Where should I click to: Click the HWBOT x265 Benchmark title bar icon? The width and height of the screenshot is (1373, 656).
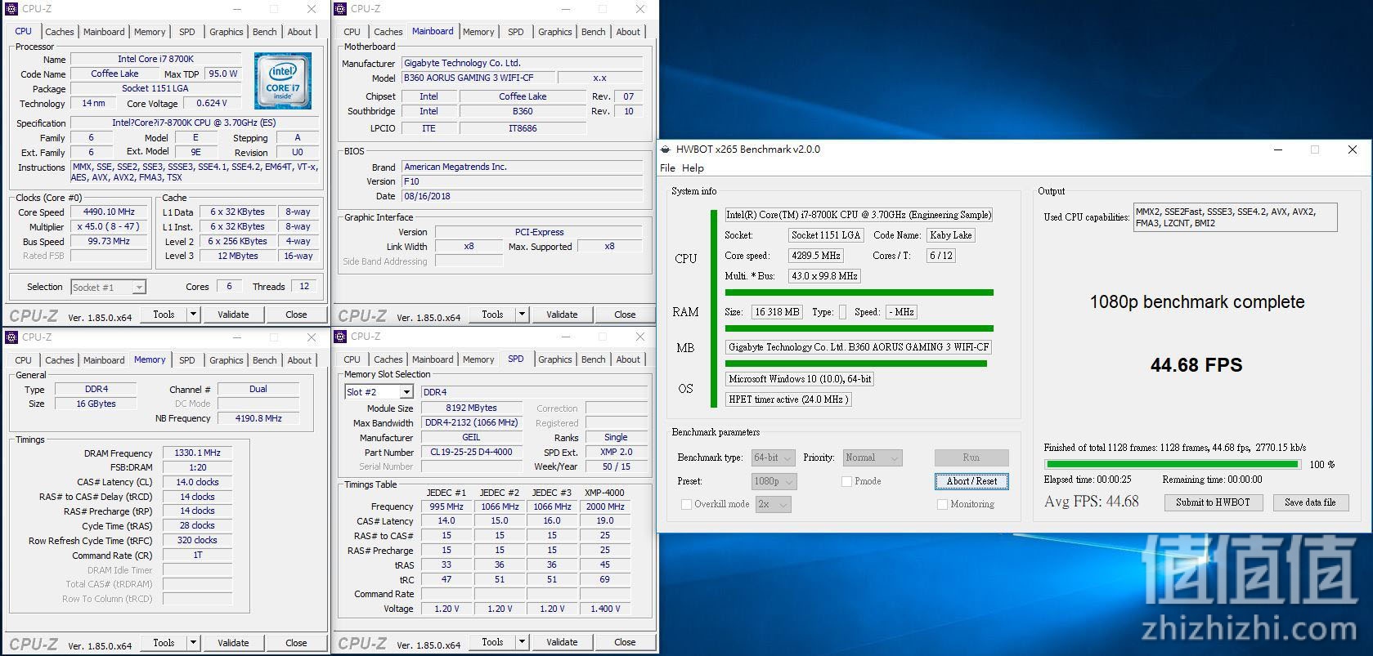pos(666,149)
